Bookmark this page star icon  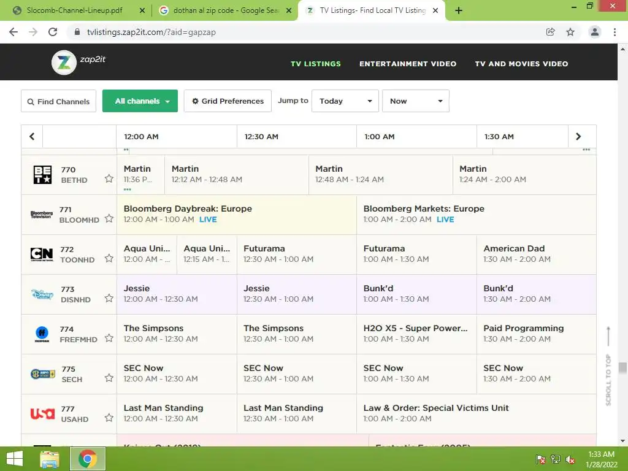click(x=570, y=32)
